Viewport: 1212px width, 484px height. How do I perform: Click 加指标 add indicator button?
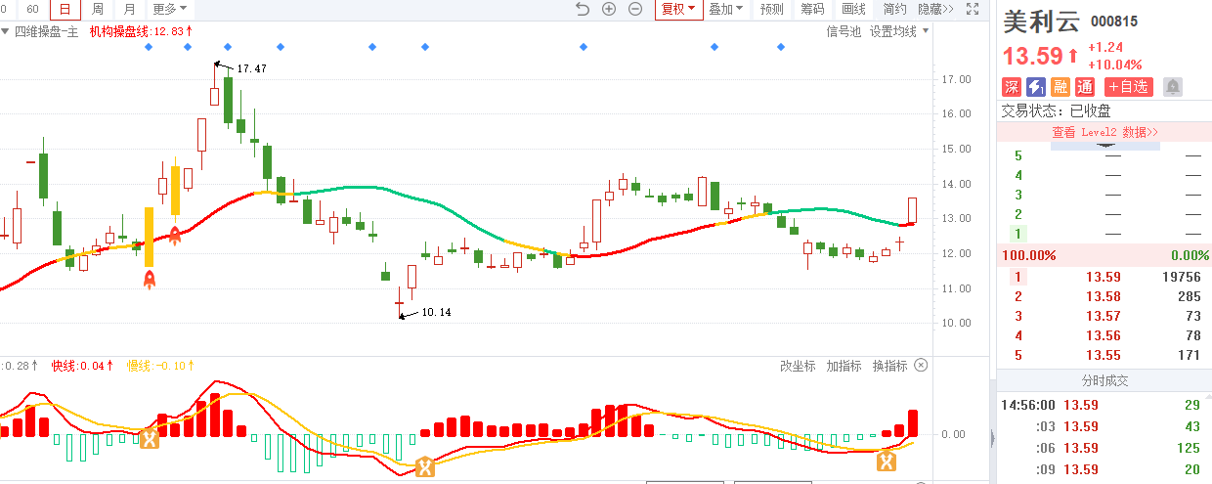844,366
